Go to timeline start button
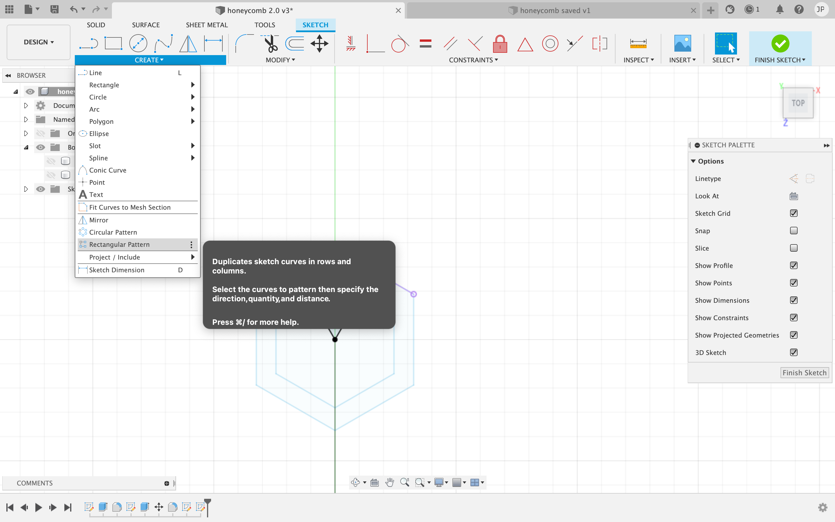This screenshot has width=835, height=522. tap(10, 507)
